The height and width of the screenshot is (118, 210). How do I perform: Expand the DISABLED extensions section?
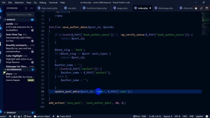click(19, 112)
